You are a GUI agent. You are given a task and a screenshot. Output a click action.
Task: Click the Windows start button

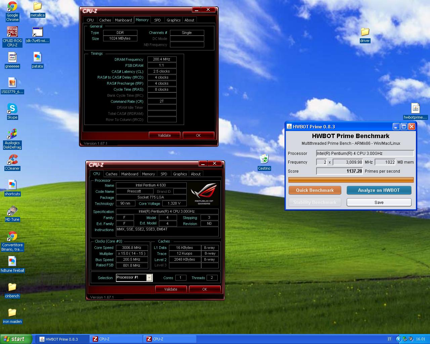click(16, 339)
